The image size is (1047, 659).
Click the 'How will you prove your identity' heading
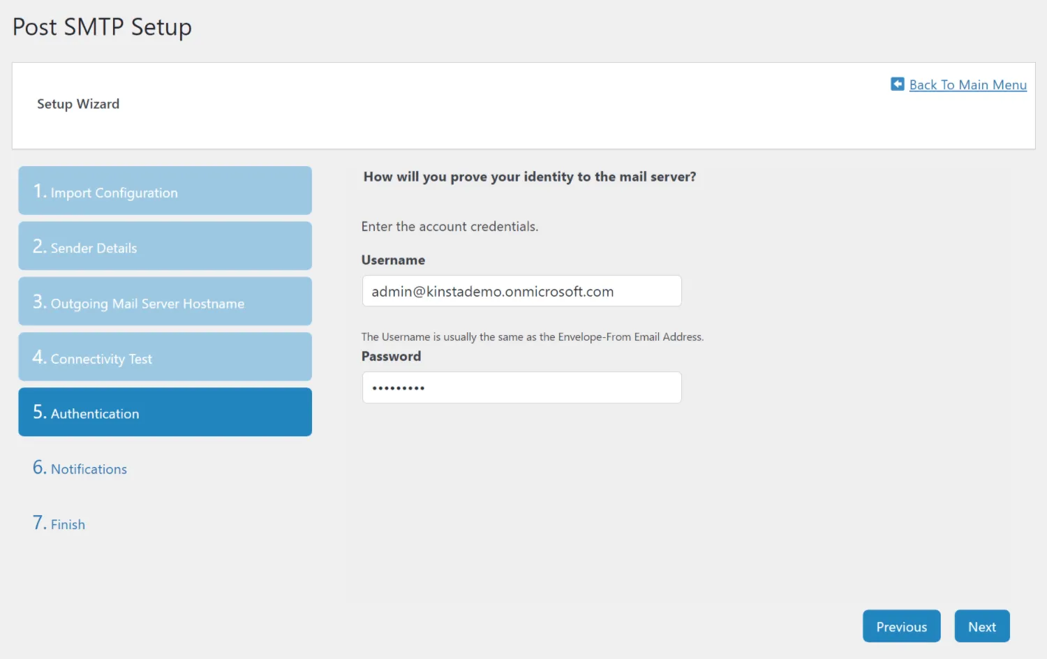(530, 177)
